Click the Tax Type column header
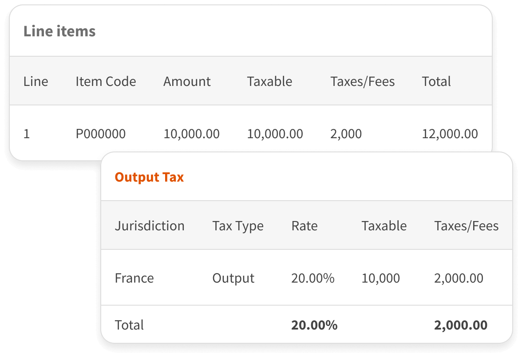 [x=238, y=226]
